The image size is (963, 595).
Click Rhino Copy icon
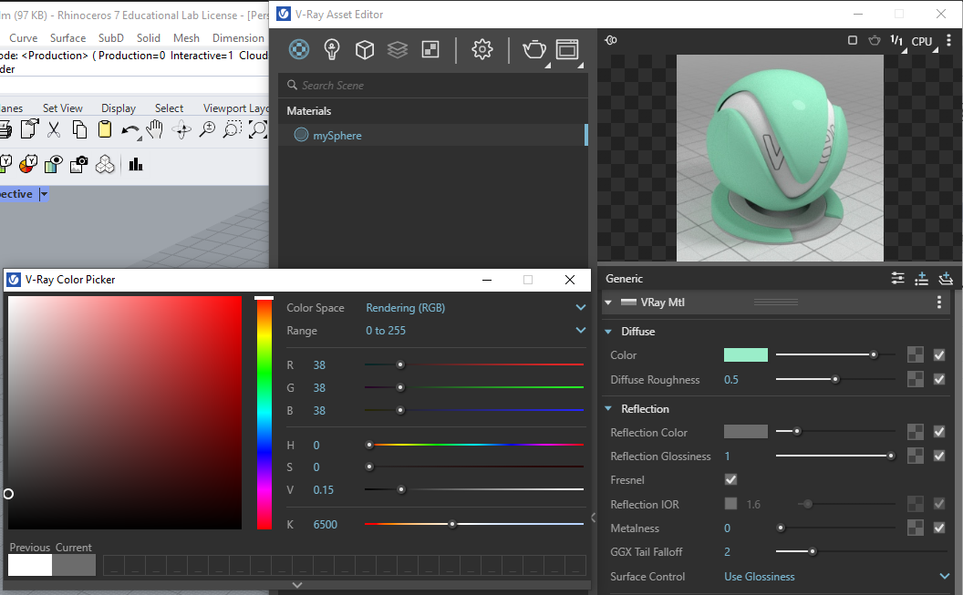tap(79, 129)
